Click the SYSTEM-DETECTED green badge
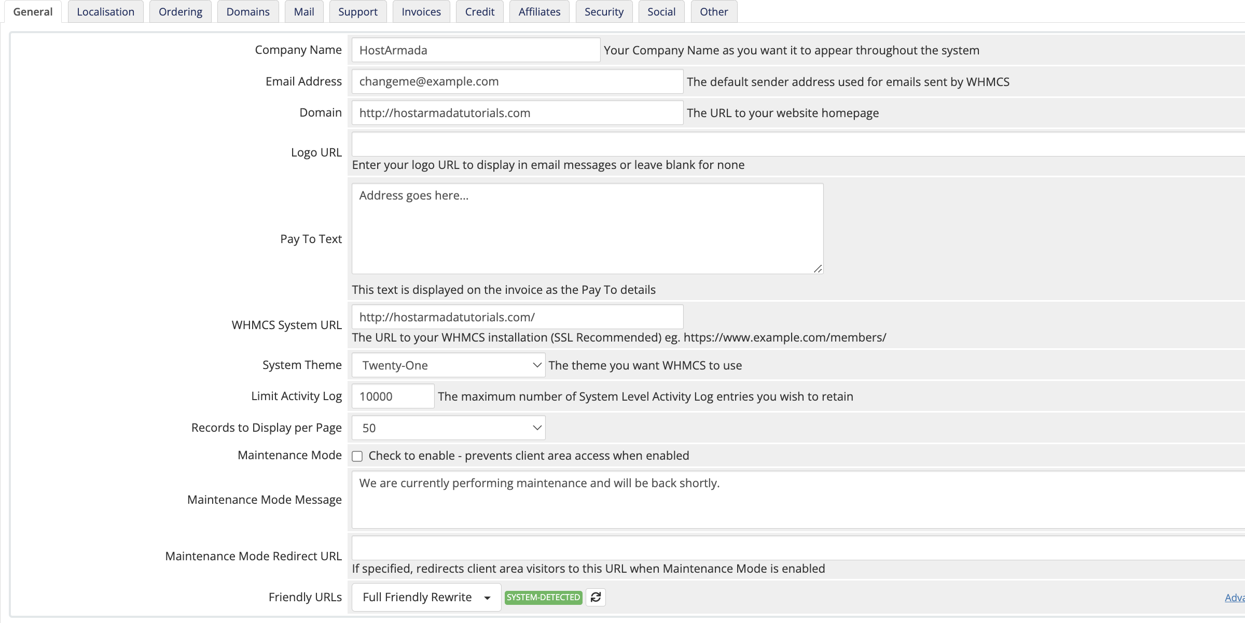The height and width of the screenshot is (623, 1245). (543, 597)
